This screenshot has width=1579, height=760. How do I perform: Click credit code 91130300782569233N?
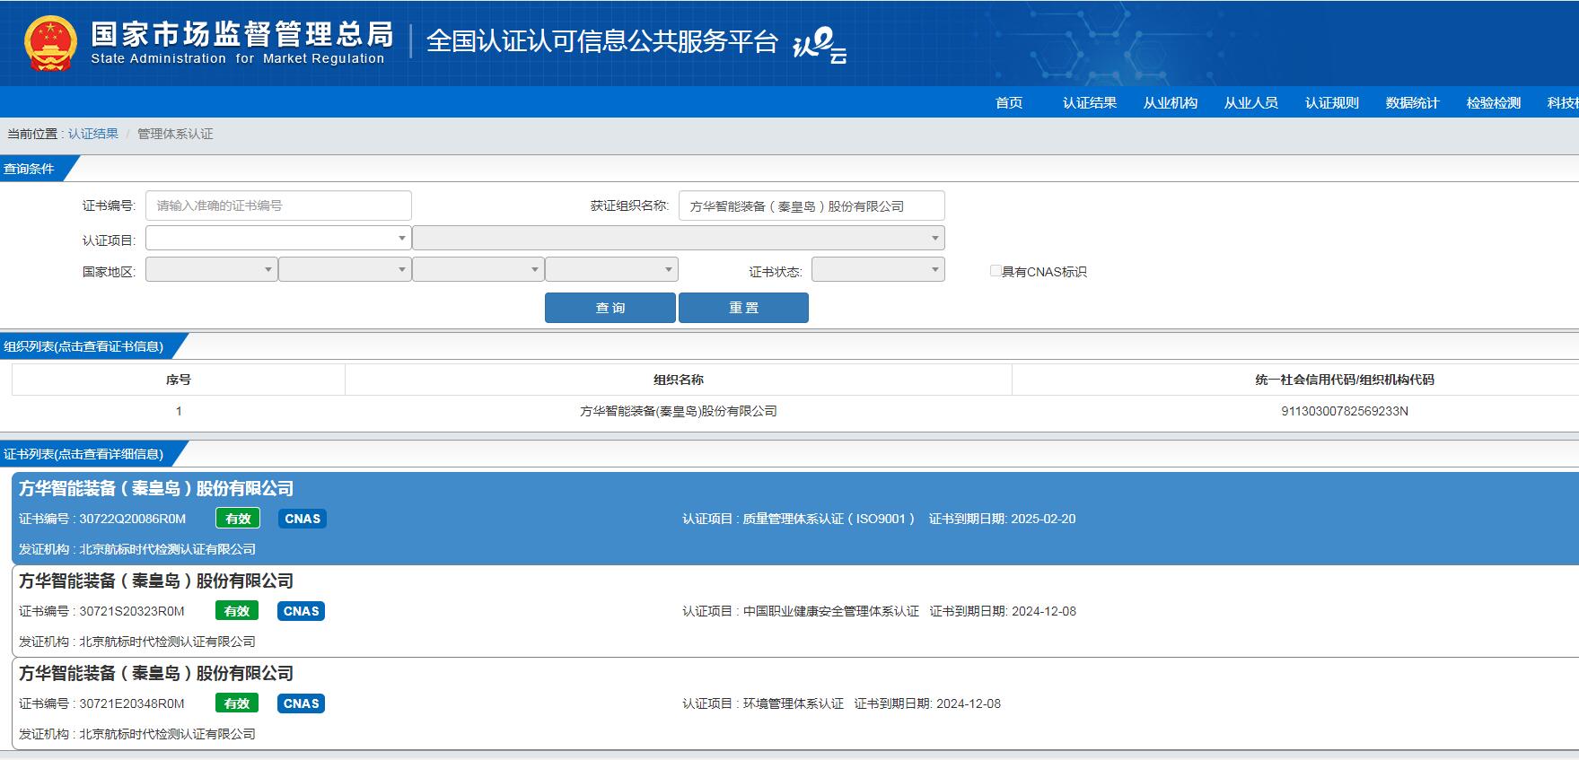1344,411
